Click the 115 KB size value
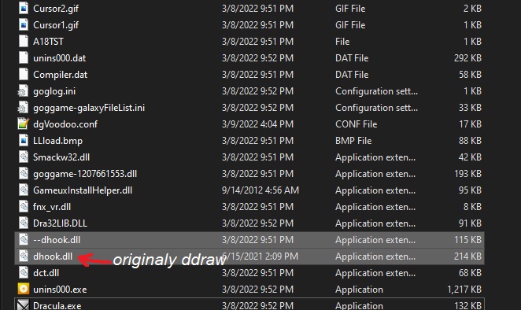Viewport: 521px width, 310px height. pyautogui.click(x=467, y=240)
